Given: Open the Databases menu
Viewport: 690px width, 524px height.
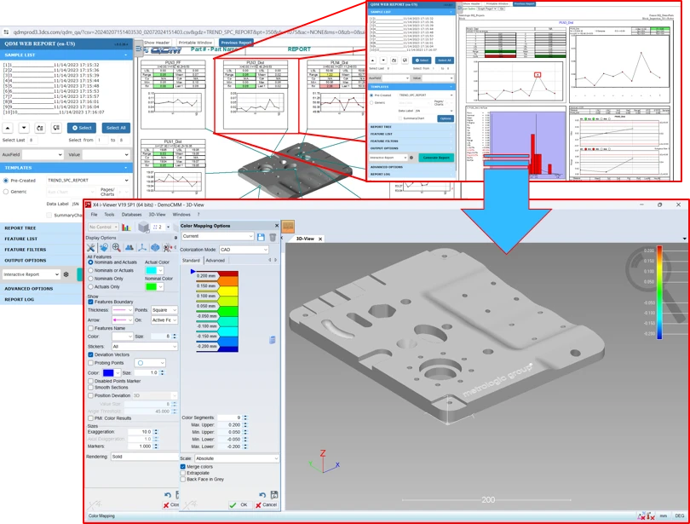Looking at the screenshot, I should 131,215.
